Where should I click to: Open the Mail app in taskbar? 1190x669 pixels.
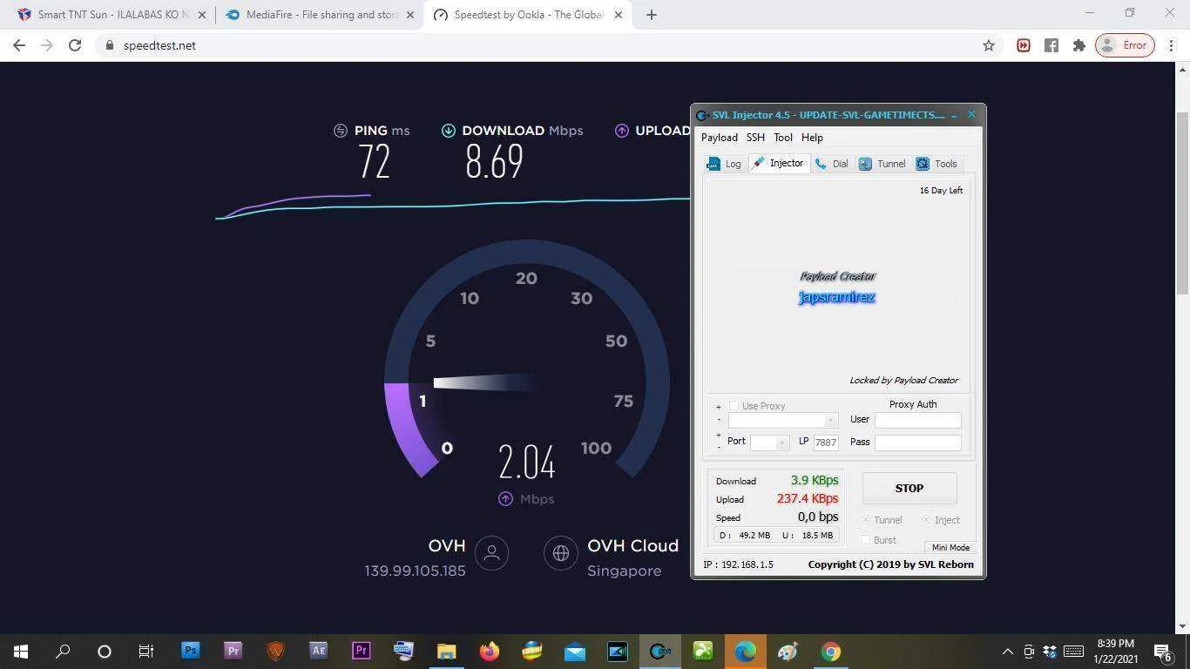[575, 651]
